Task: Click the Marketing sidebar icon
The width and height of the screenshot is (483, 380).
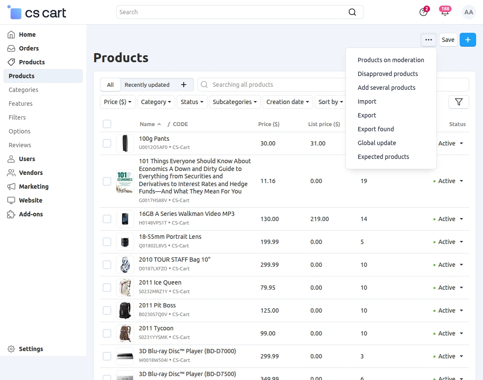Action: 10,187
